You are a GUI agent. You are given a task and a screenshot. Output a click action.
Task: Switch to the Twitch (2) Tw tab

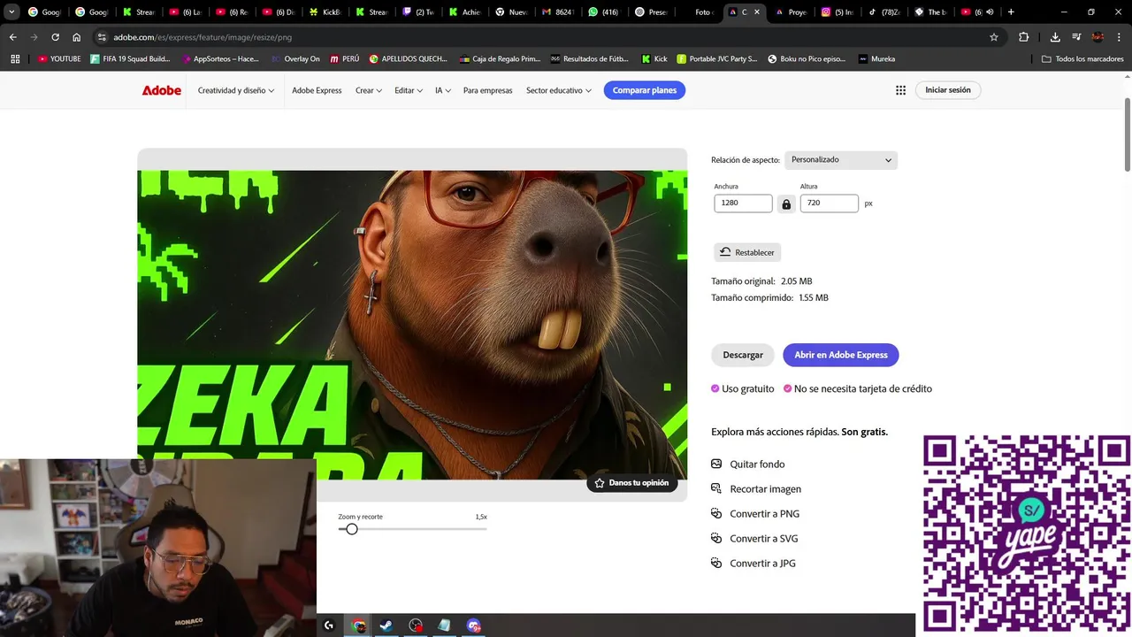[x=418, y=12]
